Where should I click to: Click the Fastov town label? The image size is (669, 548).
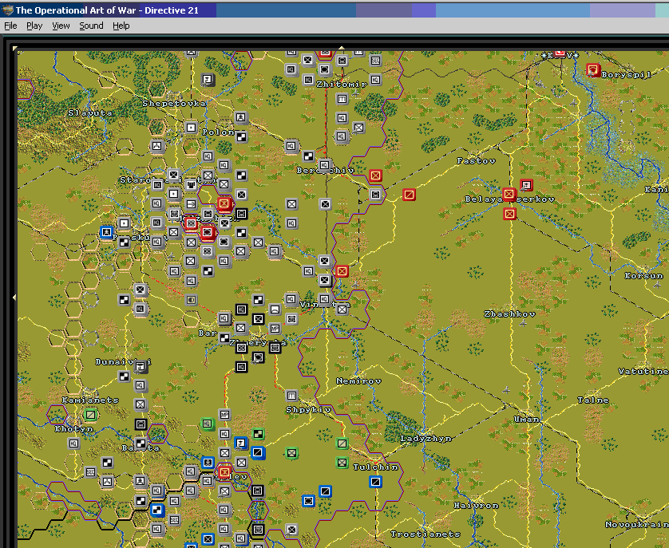coord(476,161)
